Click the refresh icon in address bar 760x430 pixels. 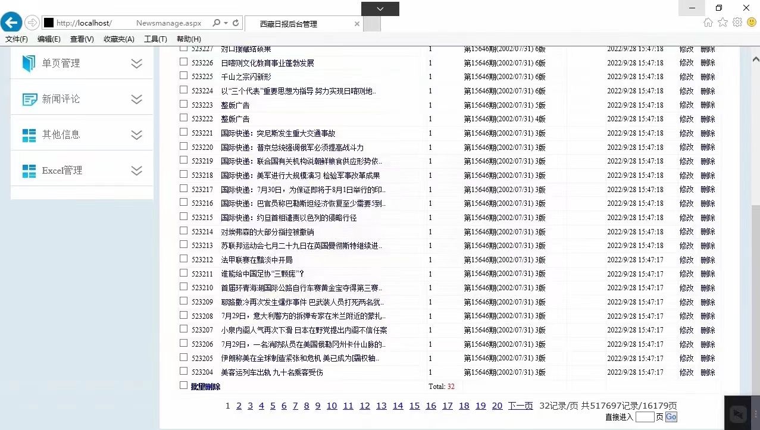(236, 23)
